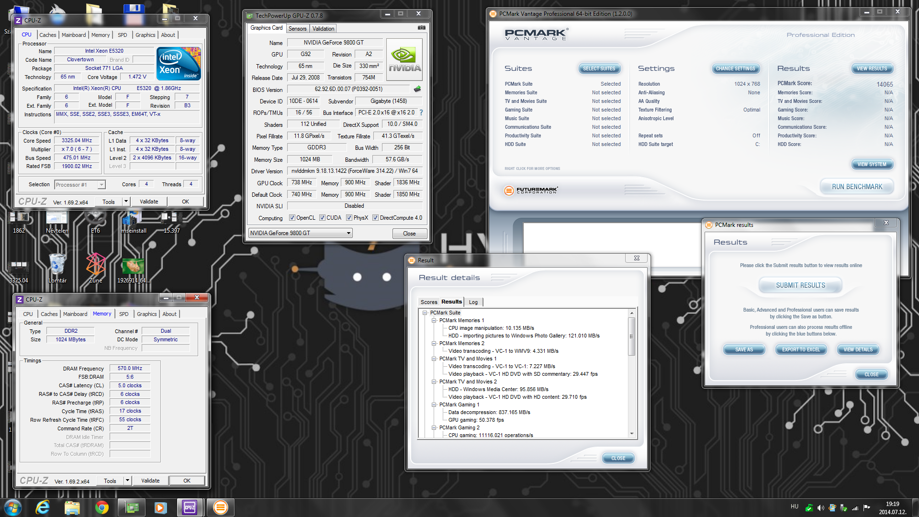Collapse the PCMark TV and Movies 1 node

[434, 359]
